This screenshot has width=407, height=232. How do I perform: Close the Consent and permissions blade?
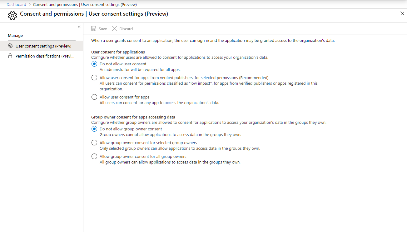click(402, 13)
